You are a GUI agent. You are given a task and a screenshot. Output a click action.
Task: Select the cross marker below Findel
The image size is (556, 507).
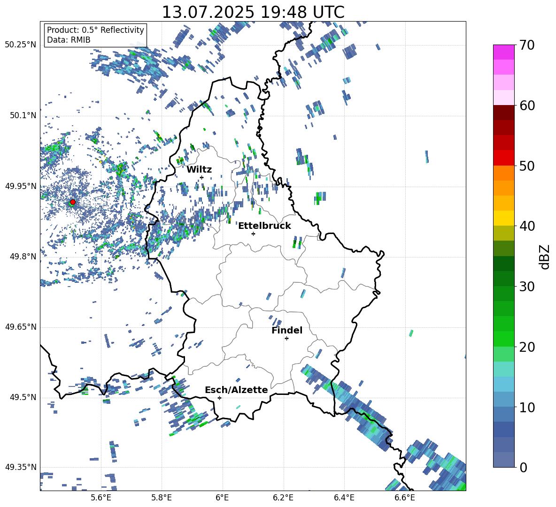pos(286,339)
